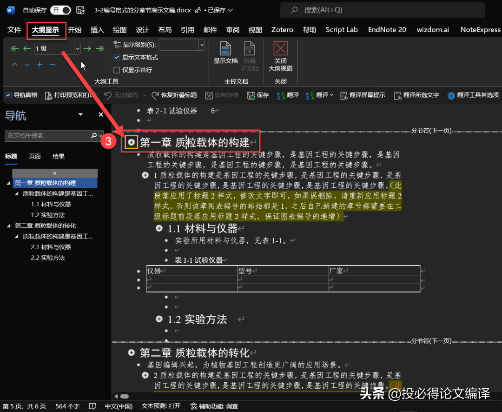Click the demote to body text double-right arrow
502x412 pixels.
[99, 48]
